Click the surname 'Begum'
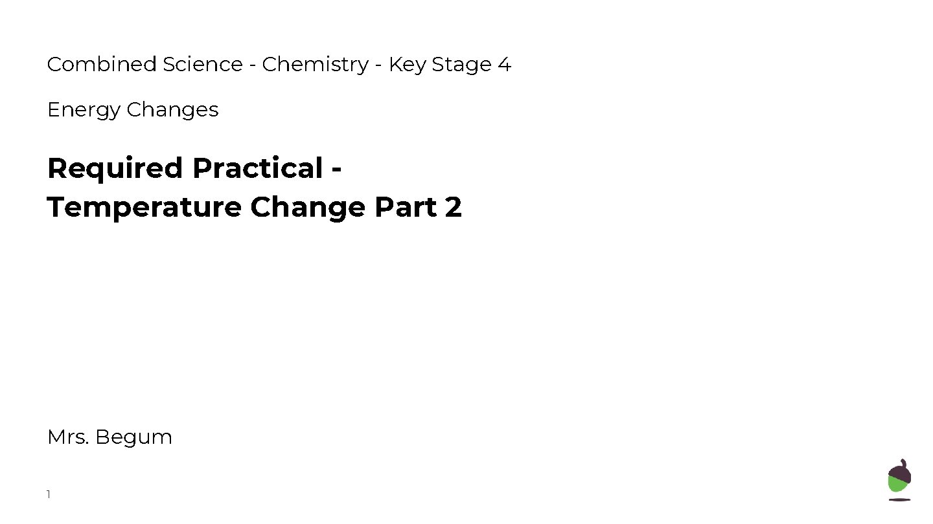Image resolution: width=933 pixels, height=524 pixels. tap(133, 437)
